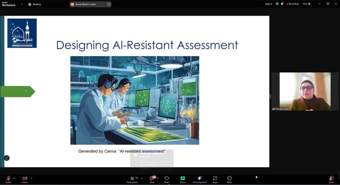Open the React emoji menu

(x=167, y=179)
